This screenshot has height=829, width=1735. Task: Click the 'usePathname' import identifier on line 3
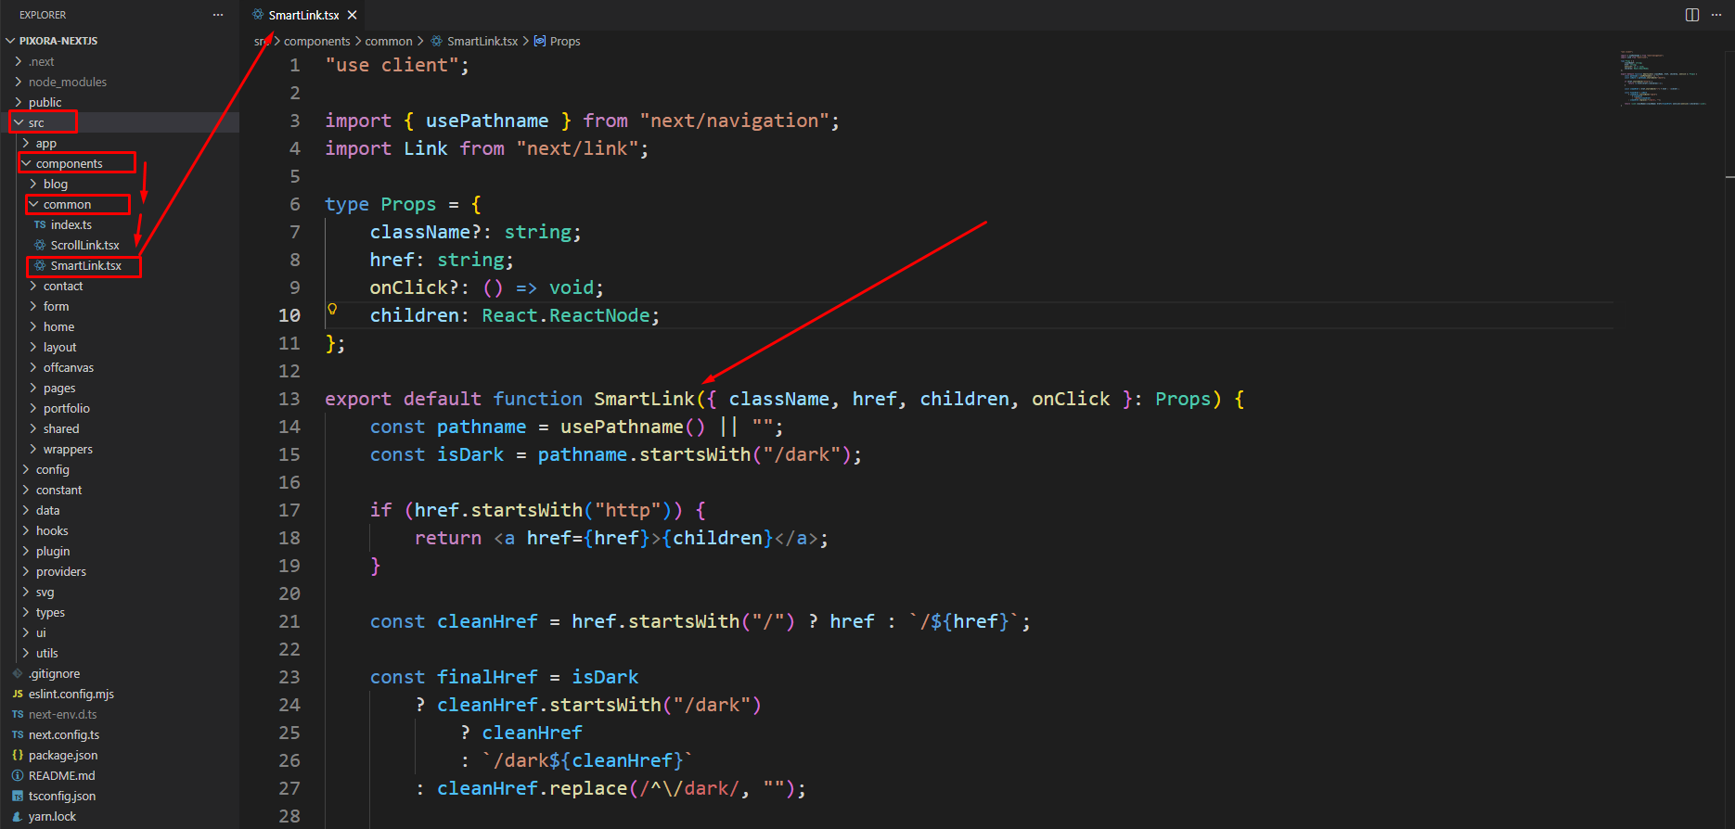pos(487,121)
